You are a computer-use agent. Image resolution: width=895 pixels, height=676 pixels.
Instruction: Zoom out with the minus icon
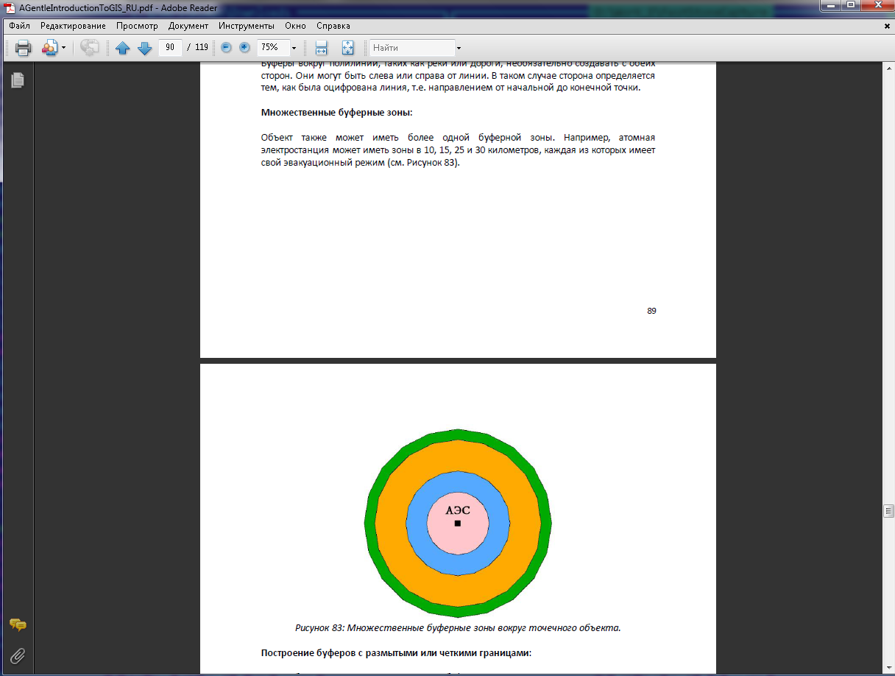(x=226, y=47)
